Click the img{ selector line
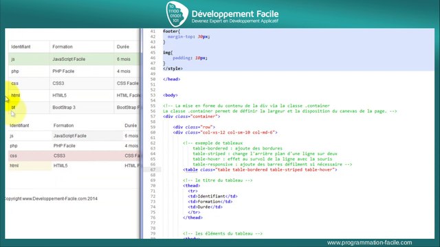The height and width of the screenshot is (247, 440). point(168,53)
